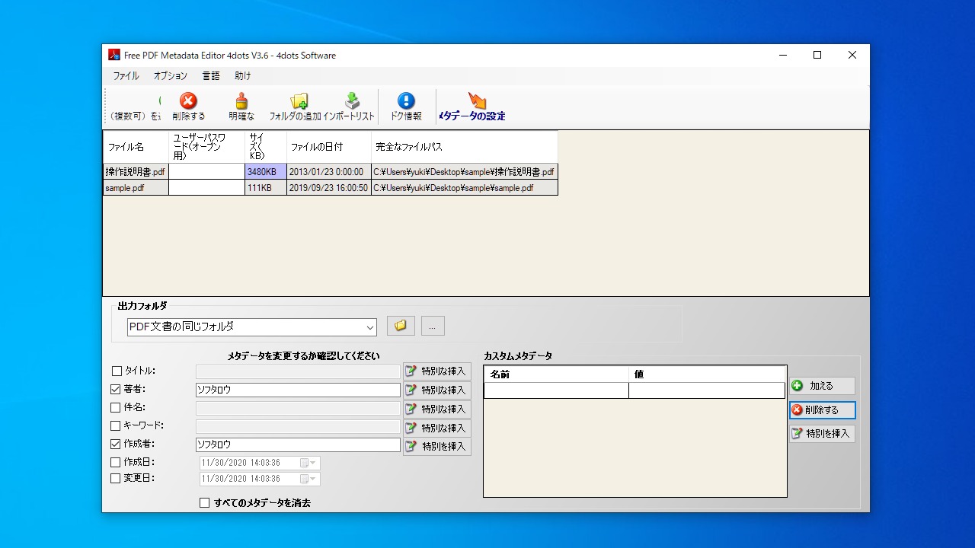Click the サイズ(KB) column header
Image resolution: width=975 pixels, height=548 pixels.
tap(266, 147)
